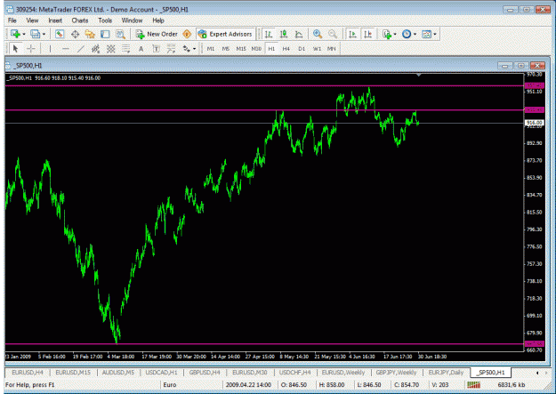Expand the Templates dropdown arrow

pos(435,35)
